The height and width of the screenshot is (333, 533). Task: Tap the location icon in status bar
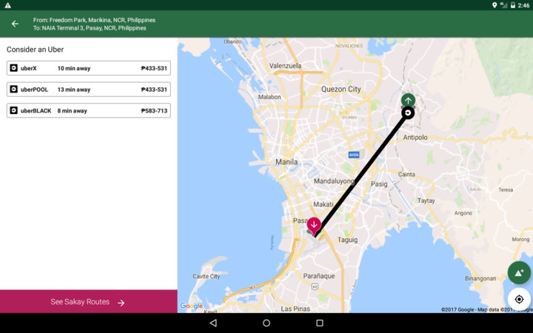[x=495, y=5]
